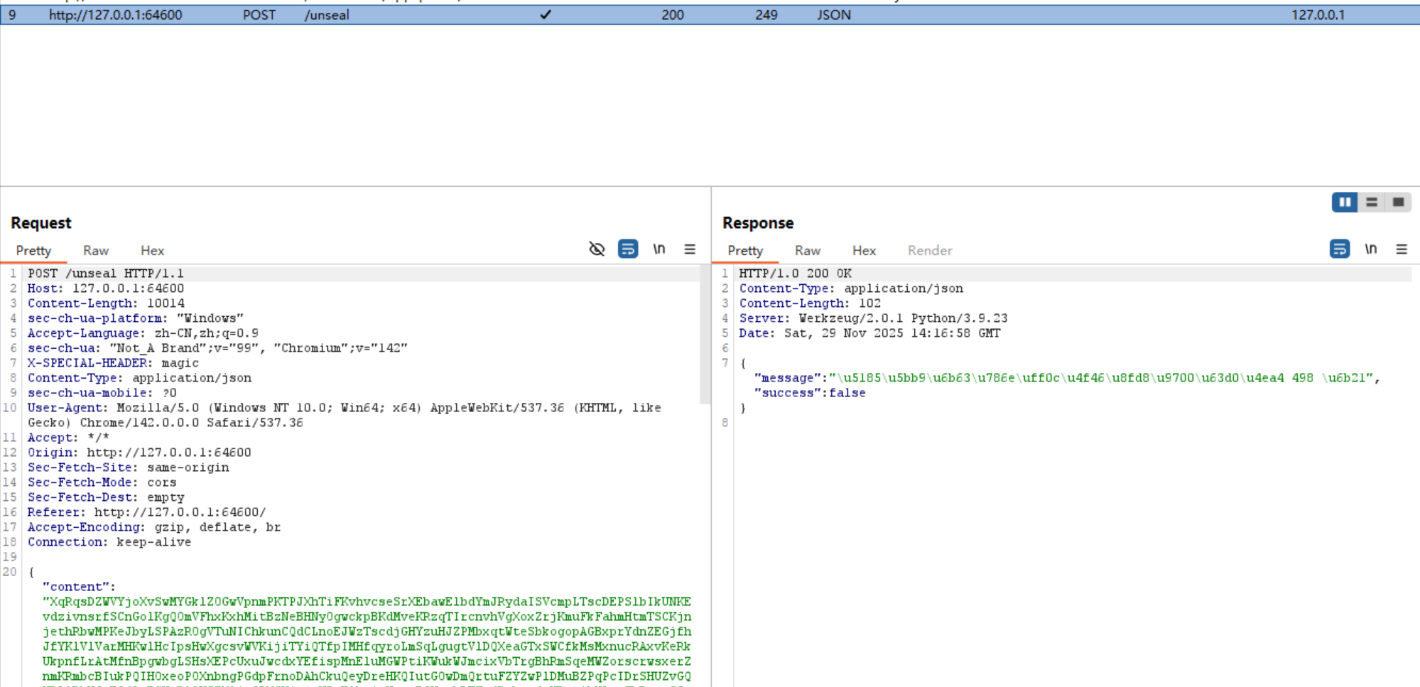Select the Request Pretty tab
The image size is (1420, 687).
(x=33, y=251)
